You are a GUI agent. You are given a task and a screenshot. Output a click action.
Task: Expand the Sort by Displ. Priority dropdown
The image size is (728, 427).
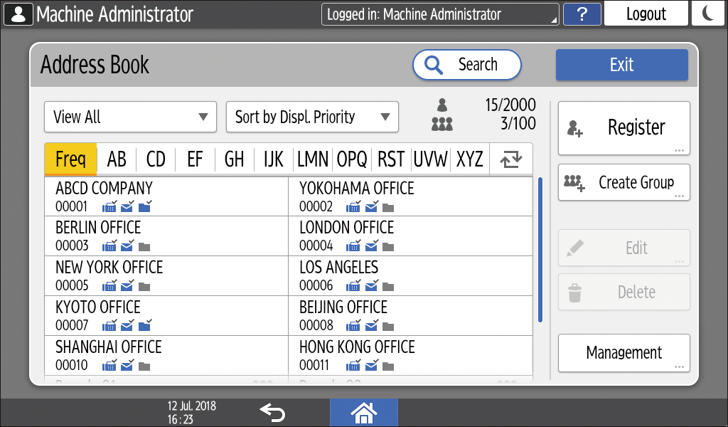pyautogui.click(x=312, y=117)
